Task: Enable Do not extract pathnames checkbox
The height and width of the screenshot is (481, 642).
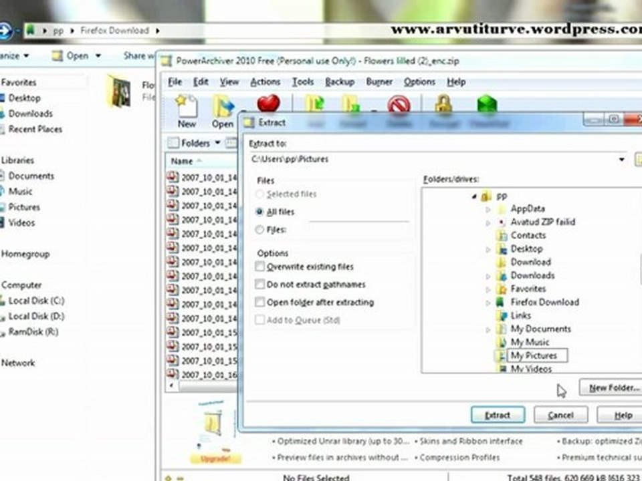Action: pyautogui.click(x=259, y=285)
